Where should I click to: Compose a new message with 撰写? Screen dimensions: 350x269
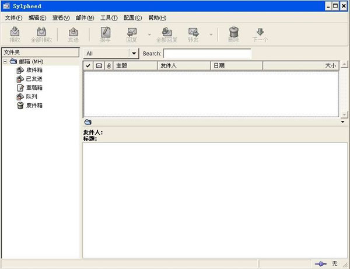click(105, 34)
